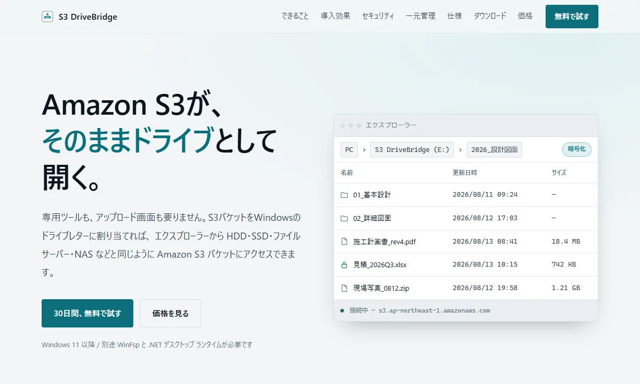Select the 2026_設計図面 breadcrumb
This screenshot has height=384, width=640.
pyautogui.click(x=494, y=150)
